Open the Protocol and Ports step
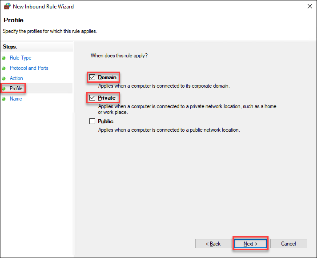Screen dimensions: 317x258 click(x=29, y=68)
